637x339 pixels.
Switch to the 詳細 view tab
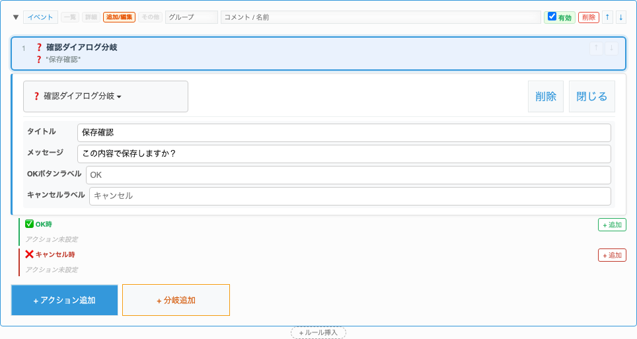(x=91, y=17)
